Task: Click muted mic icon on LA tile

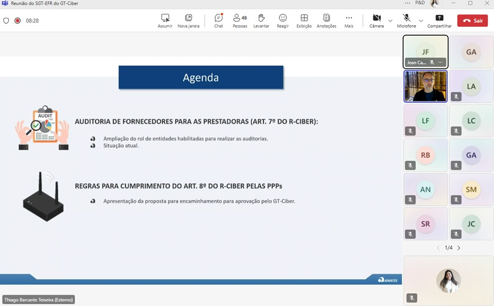Action: point(456,96)
